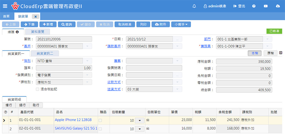The height and width of the screenshot is (136, 285).
Task: Click the 增行 add row button
Action: coord(9,105)
